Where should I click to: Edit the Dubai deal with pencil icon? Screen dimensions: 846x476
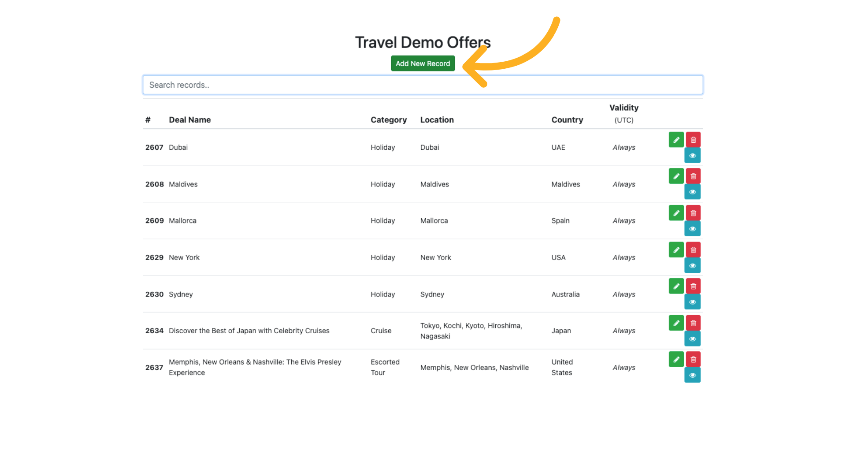(x=676, y=140)
